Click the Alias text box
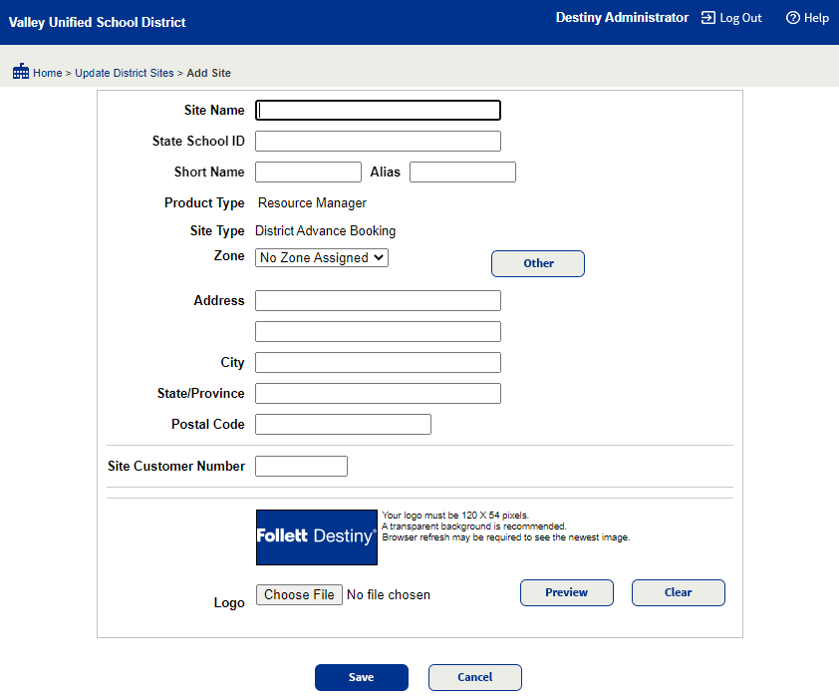The height and width of the screenshot is (699, 839). [x=462, y=172]
